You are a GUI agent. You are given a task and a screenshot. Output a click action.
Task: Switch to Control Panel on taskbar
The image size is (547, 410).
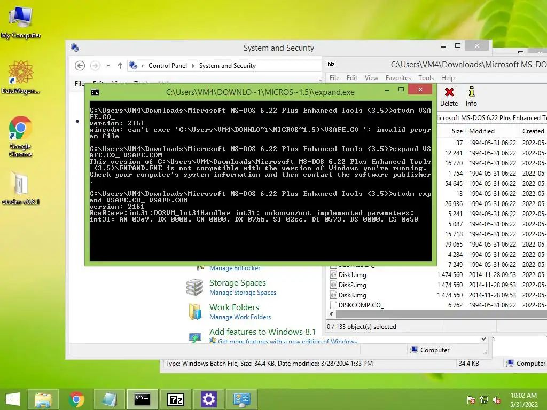tap(242, 399)
